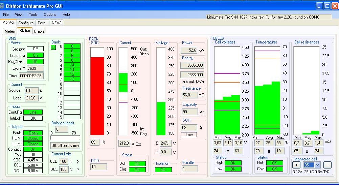Click the Energy field showing 3506,000
The height and width of the screenshot is (185, 339).
point(192,65)
